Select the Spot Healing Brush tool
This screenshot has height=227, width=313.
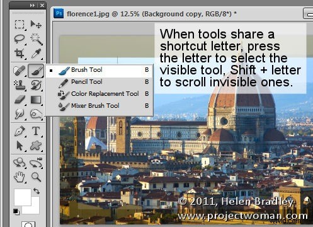(20, 71)
